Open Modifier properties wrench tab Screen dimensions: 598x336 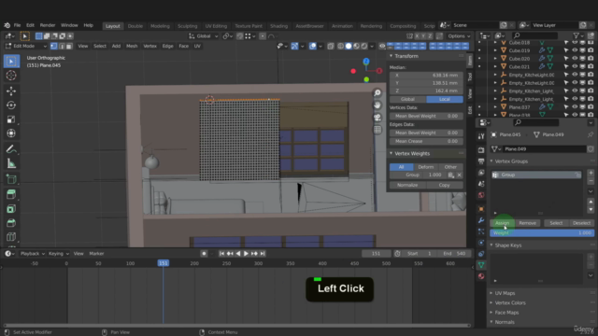tap(481, 220)
